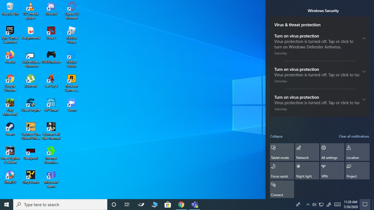
Task: Open the Assignments folder icon
Action: coord(31,33)
